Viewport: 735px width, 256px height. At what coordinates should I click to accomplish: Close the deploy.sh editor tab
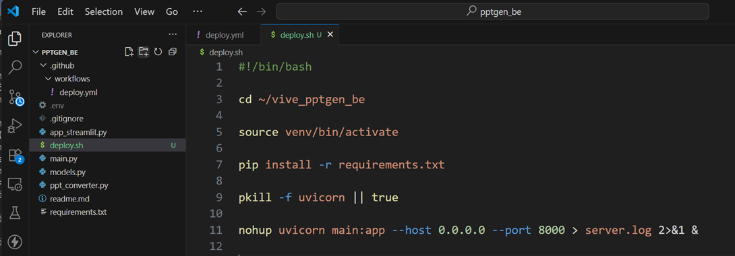[330, 35]
